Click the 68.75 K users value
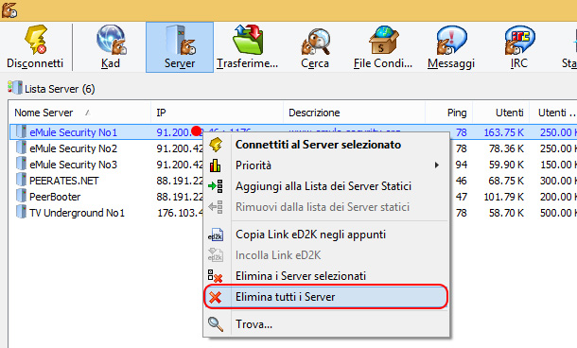Image resolution: width=577 pixels, height=348 pixels. coord(506,181)
